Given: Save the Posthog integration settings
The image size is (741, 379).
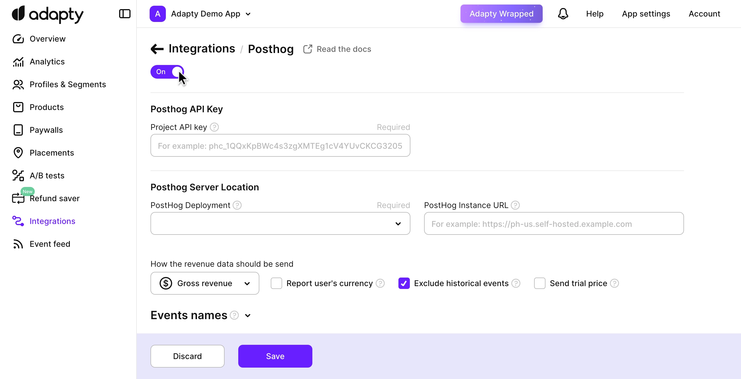Looking at the screenshot, I should [x=275, y=356].
